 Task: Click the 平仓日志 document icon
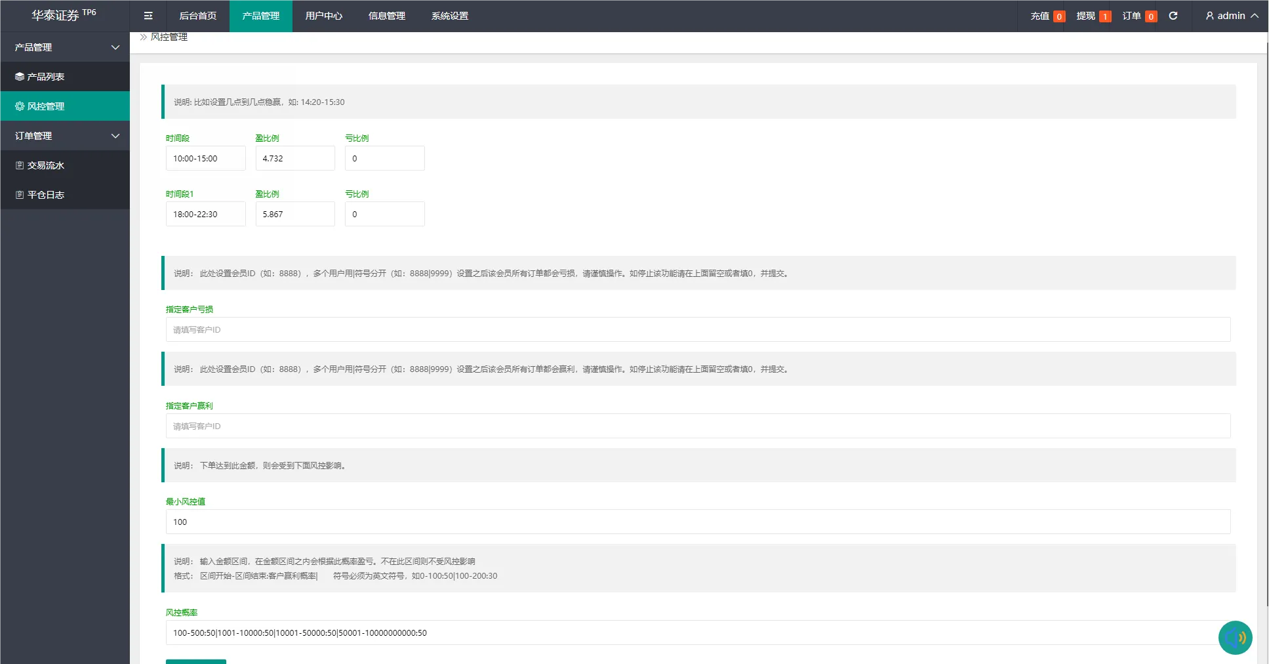20,195
